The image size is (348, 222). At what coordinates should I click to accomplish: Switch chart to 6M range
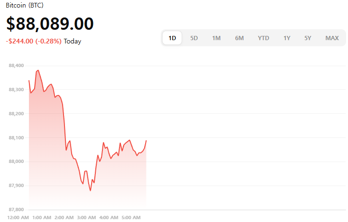point(239,38)
